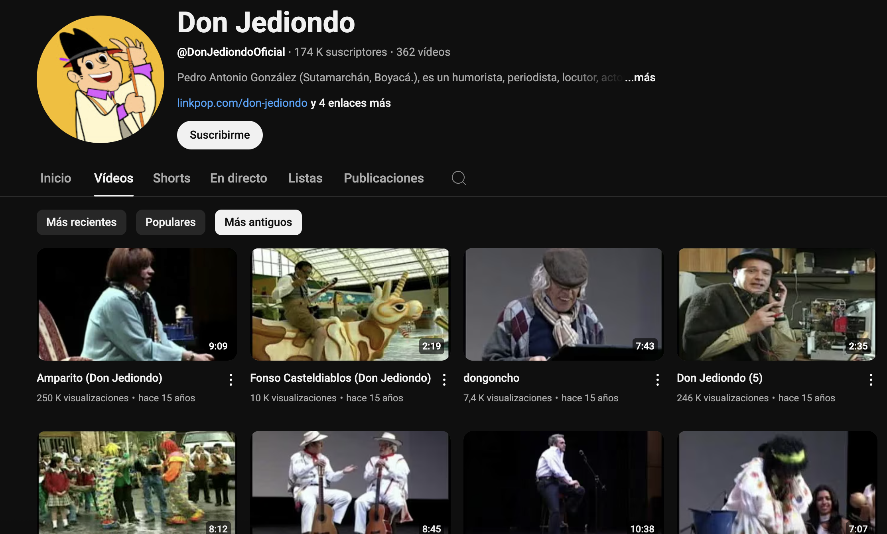This screenshot has height=534, width=887.
Task: Switch to the Listas tab
Action: pos(306,178)
